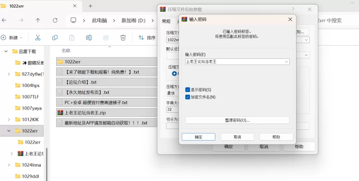The image size is (359, 181).
Task: Expand the 1004hps folder in sidebar
Action: 9,85
